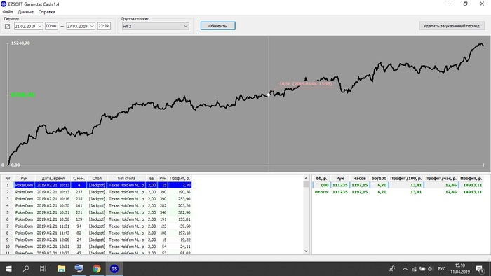This screenshot has height=276, width=491.
Task: Click the session list scrollbar thumb
Action: [306, 184]
